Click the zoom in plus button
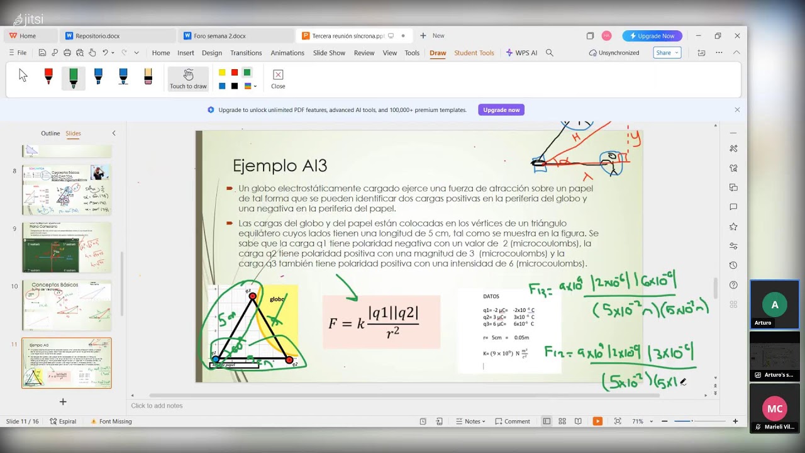Image resolution: width=805 pixels, height=453 pixels. (x=735, y=422)
